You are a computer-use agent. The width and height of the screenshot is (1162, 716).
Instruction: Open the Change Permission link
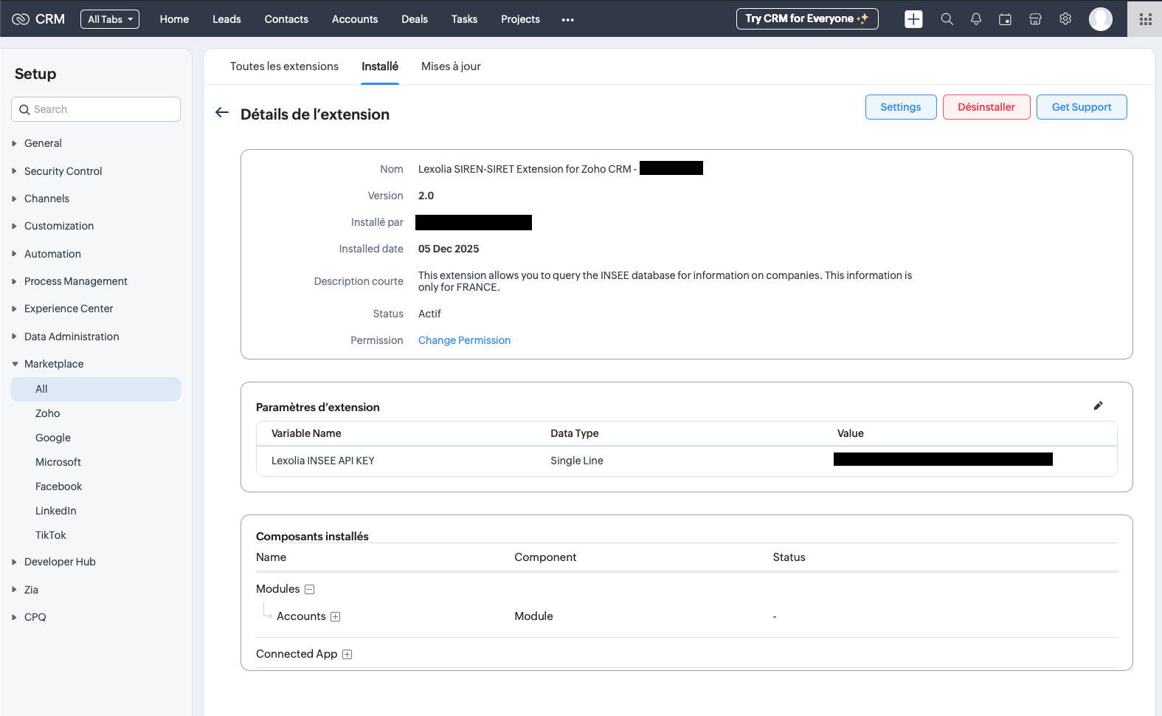464,340
